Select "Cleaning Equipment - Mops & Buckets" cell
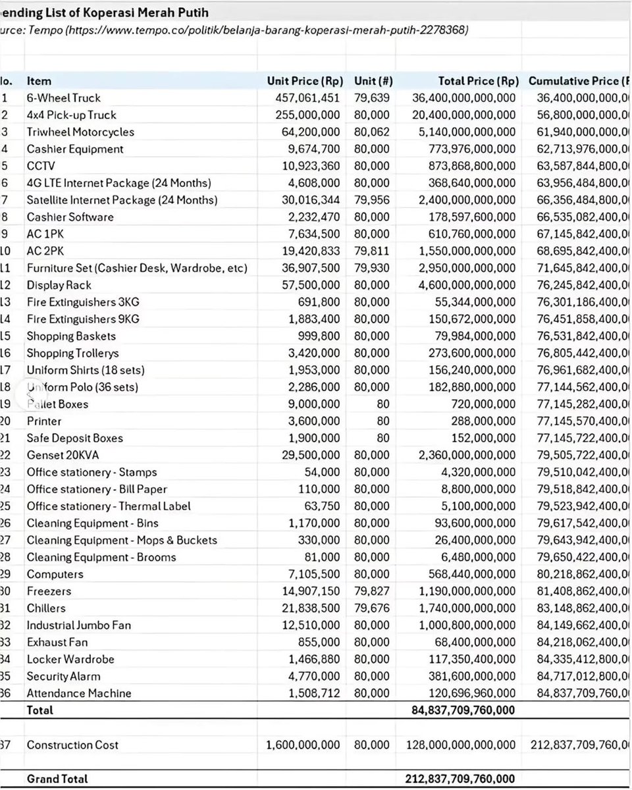Screen dimensions: 632x790 pyautogui.click(x=122, y=540)
